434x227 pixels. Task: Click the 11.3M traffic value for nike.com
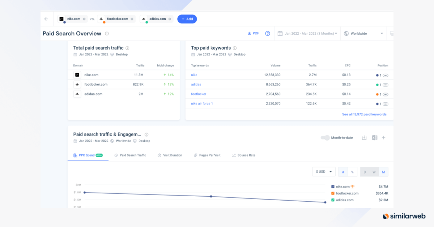pos(139,75)
